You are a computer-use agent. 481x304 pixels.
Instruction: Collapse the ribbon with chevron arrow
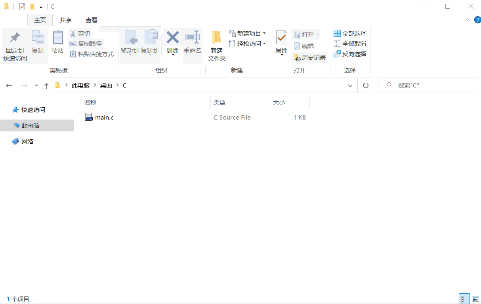coord(468,20)
